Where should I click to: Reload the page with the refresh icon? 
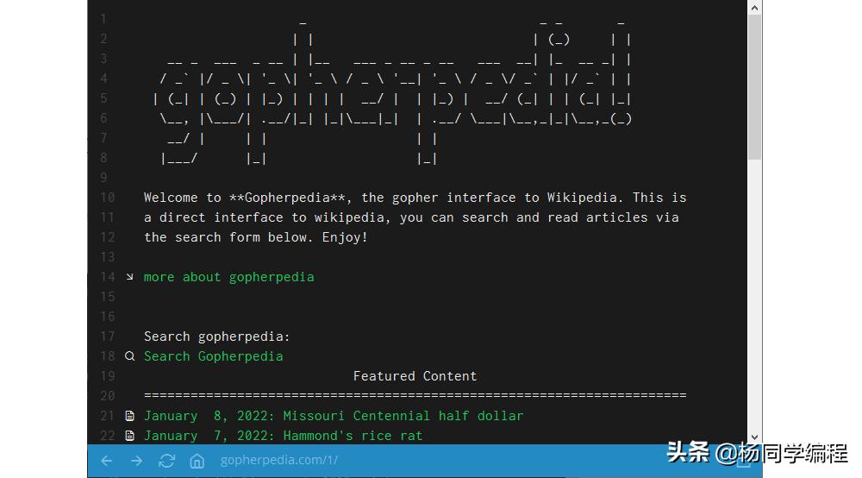coord(166,461)
